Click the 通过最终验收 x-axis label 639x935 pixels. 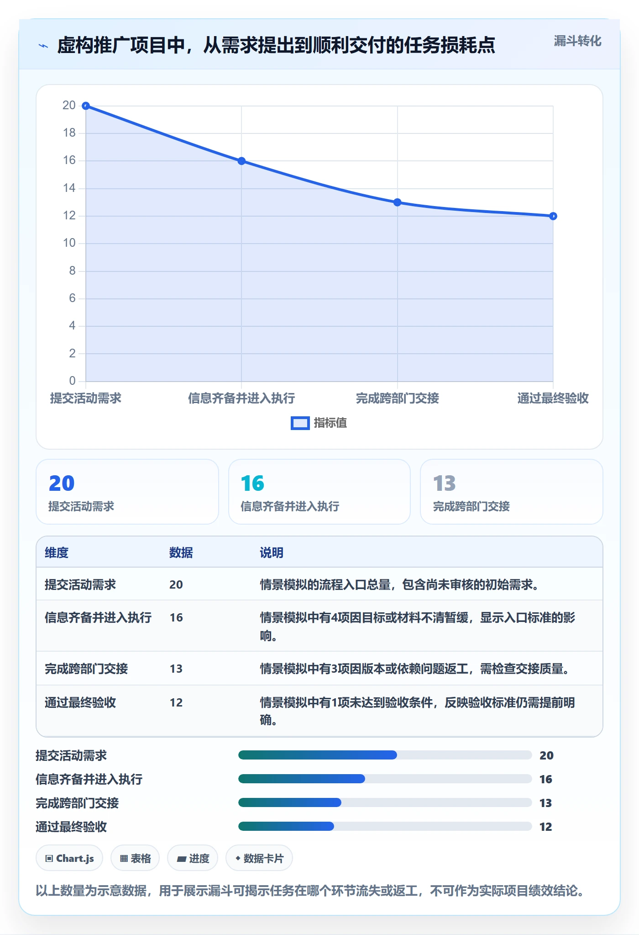pyautogui.click(x=553, y=398)
